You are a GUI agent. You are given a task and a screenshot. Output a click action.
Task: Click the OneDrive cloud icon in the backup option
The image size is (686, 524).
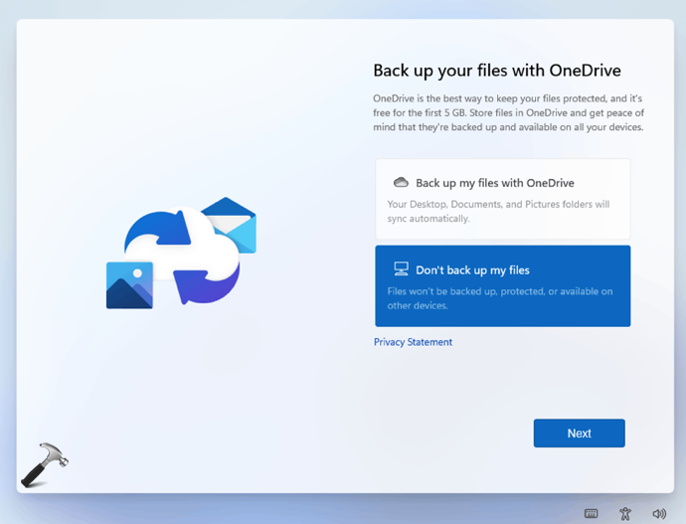click(x=401, y=183)
